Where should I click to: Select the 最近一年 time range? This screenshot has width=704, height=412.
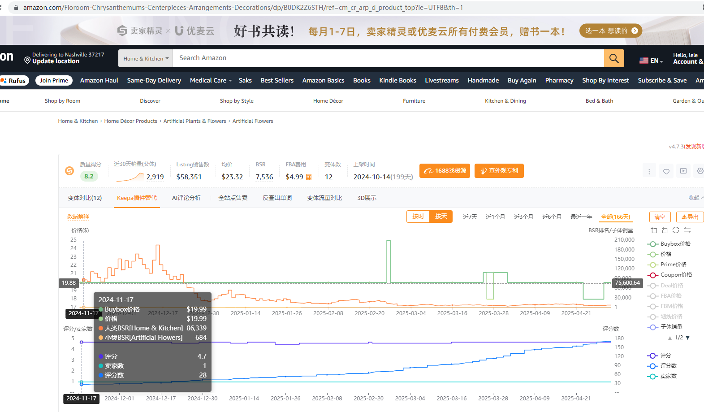[x=581, y=217]
